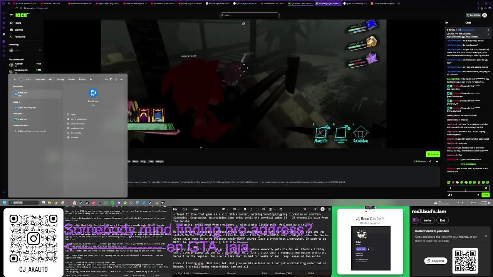Open Notepad list style dropdown

(236, 209)
